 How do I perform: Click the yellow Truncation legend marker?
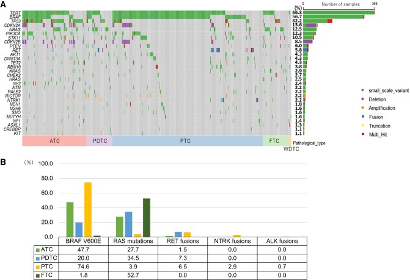tap(363, 125)
